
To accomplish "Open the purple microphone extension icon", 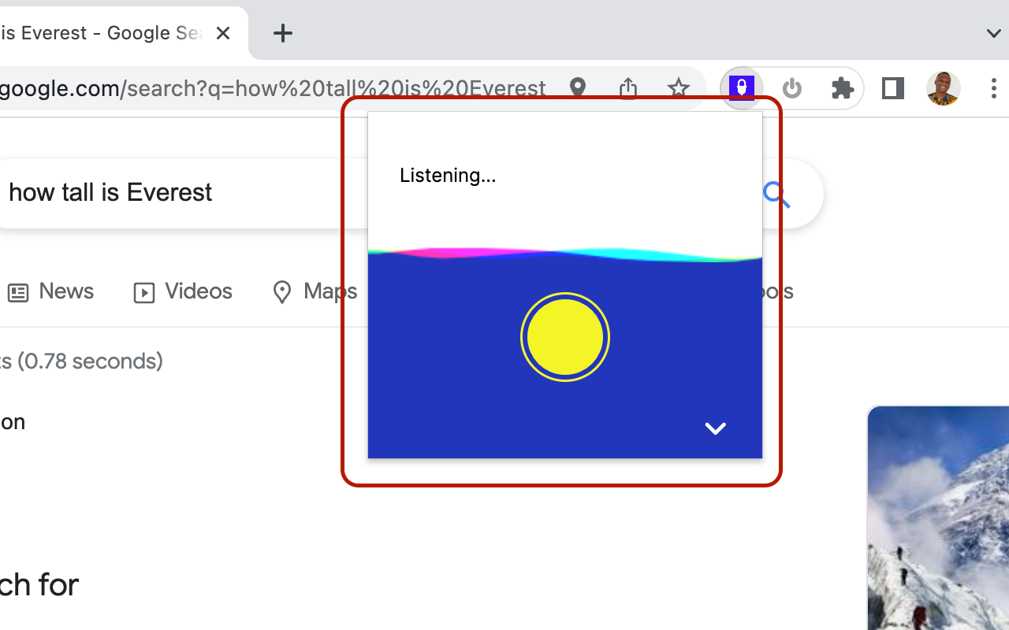I will (742, 87).
